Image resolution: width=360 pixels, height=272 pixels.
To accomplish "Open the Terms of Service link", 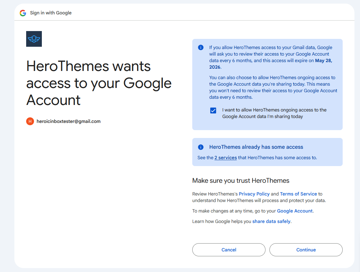I will click(298, 194).
